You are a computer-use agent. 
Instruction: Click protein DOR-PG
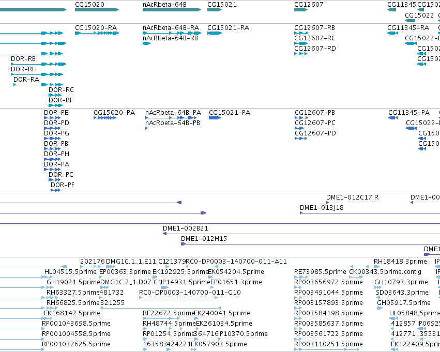[x=56, y=133]
